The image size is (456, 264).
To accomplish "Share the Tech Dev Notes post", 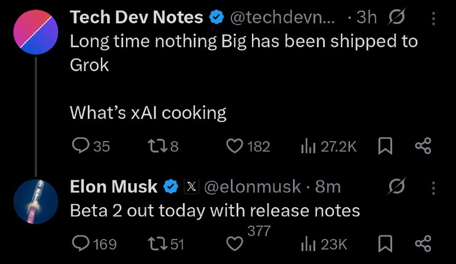I will (423, 146).
